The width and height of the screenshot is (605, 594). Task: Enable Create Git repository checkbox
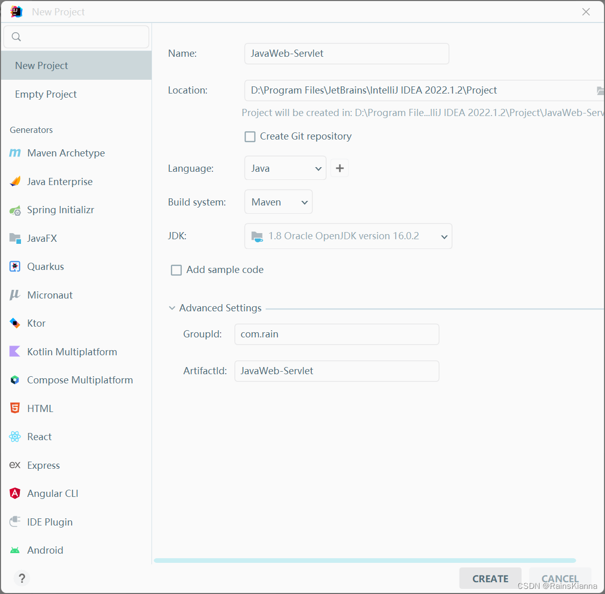tap(250, 136)
